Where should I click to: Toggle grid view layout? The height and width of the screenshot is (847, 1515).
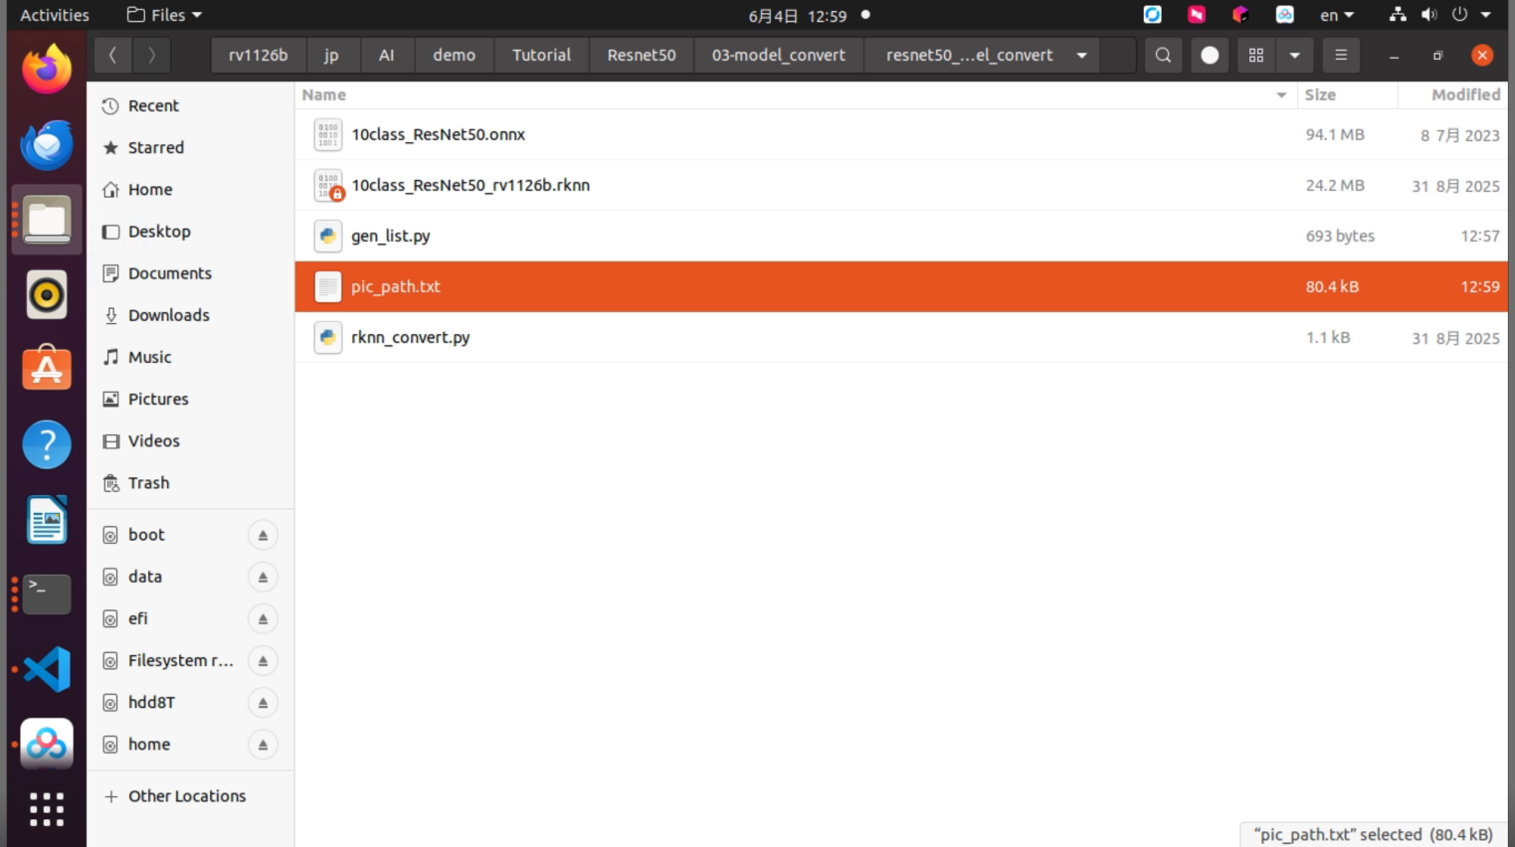coord(1256,56)
